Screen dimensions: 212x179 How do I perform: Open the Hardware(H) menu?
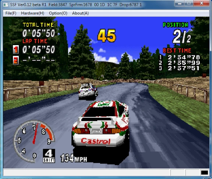[x=33, y=13]
